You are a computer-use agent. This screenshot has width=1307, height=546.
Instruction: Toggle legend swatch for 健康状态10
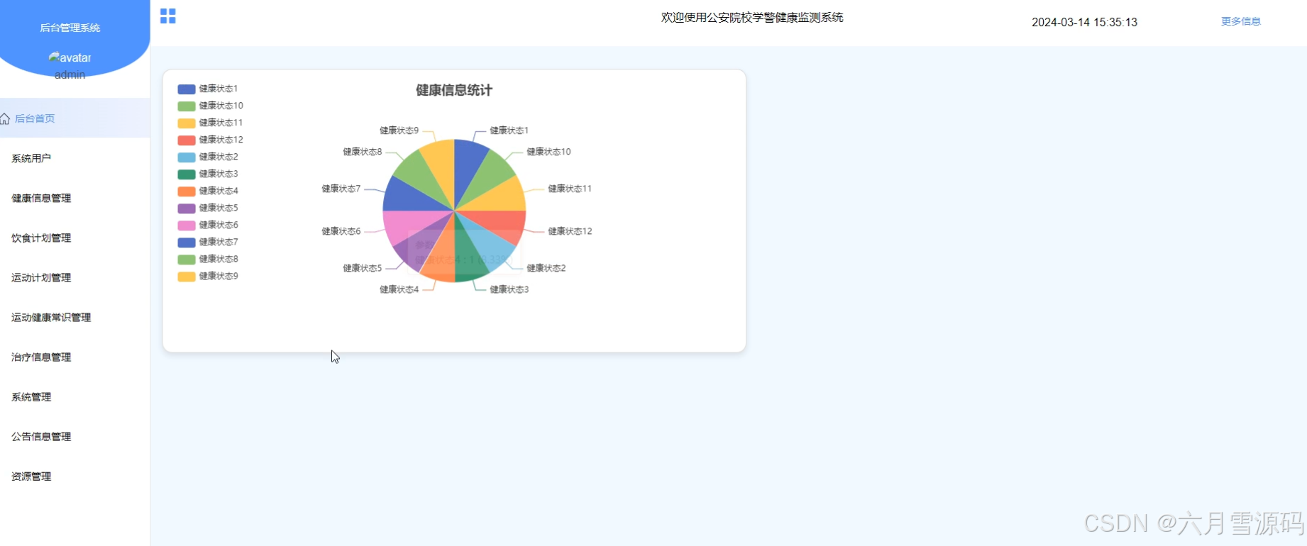[x=187, y=106]
